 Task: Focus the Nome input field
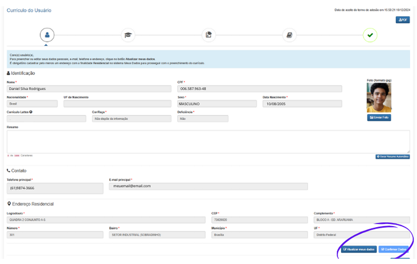pyautogui.click(x=89, y=89)
